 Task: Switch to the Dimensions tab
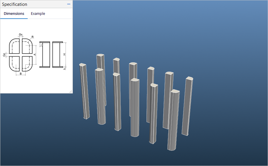14,13
